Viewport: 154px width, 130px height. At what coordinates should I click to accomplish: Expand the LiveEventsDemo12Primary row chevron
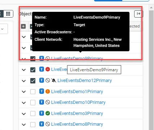point(24,81)
